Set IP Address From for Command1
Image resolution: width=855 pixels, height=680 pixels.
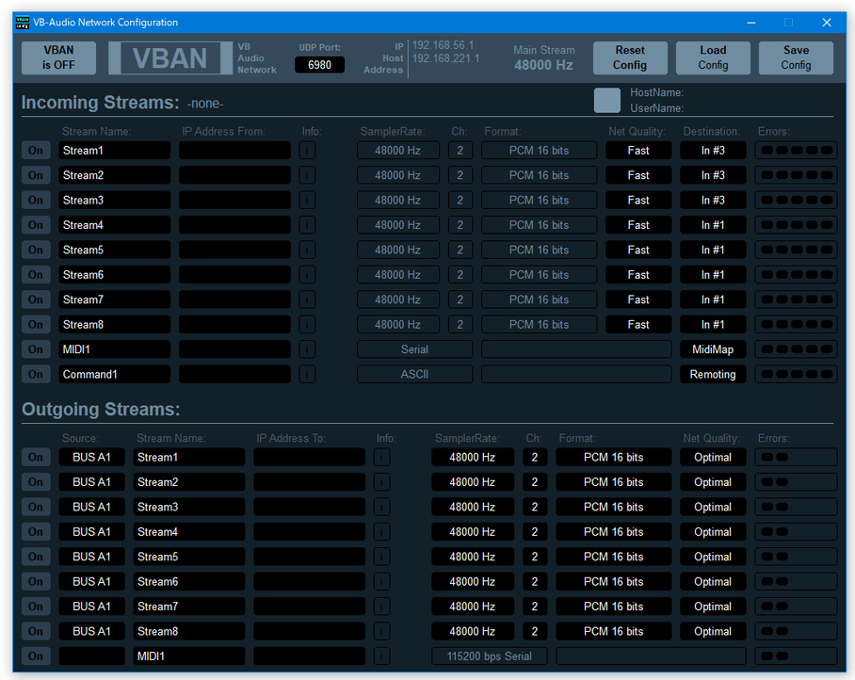pyautogui.click(x=234, y=374)
